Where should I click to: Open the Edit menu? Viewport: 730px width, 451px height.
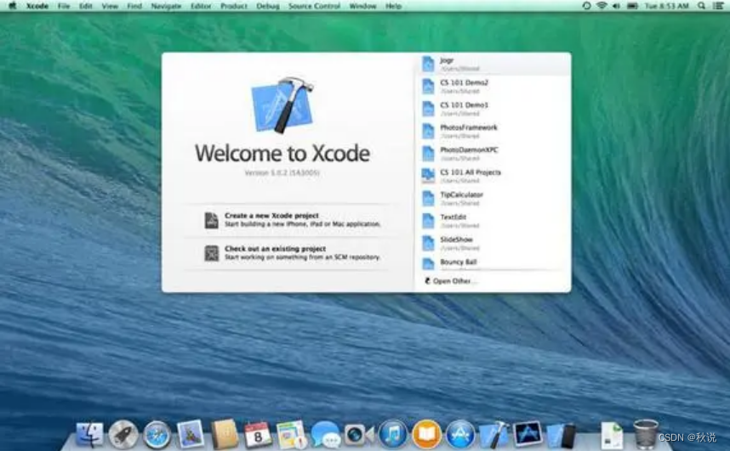(x=86, y=6)
